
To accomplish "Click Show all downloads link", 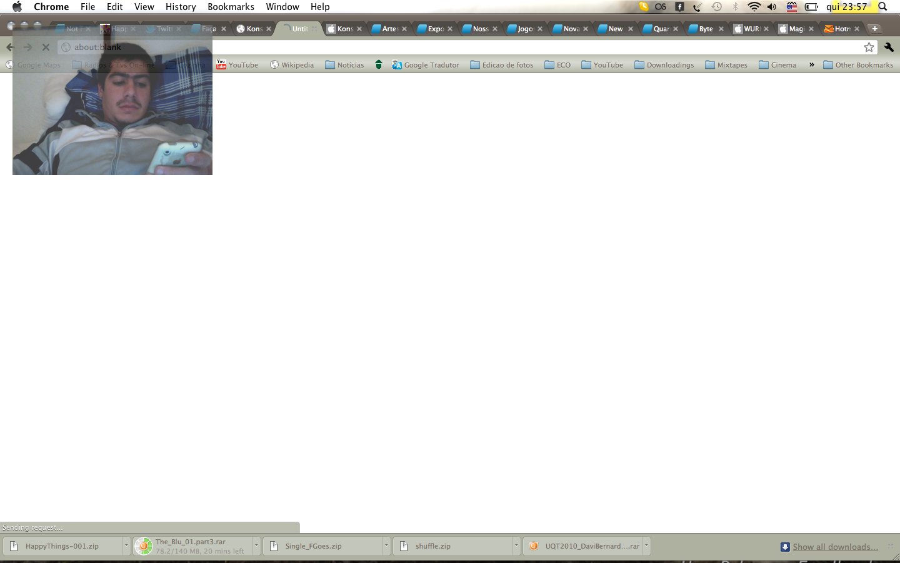I will [x=835, y=547].
